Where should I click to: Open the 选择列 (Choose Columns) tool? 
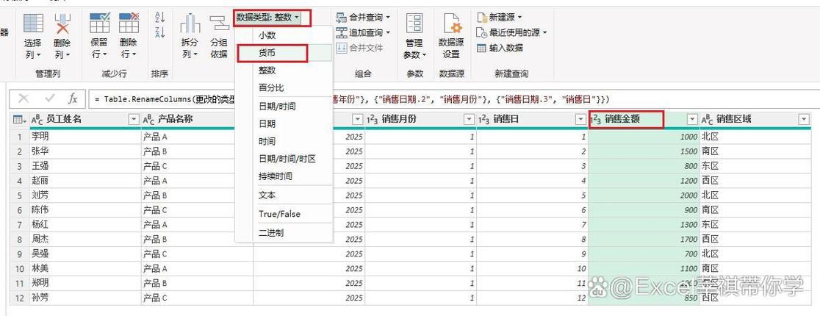[x=33, y=37]
